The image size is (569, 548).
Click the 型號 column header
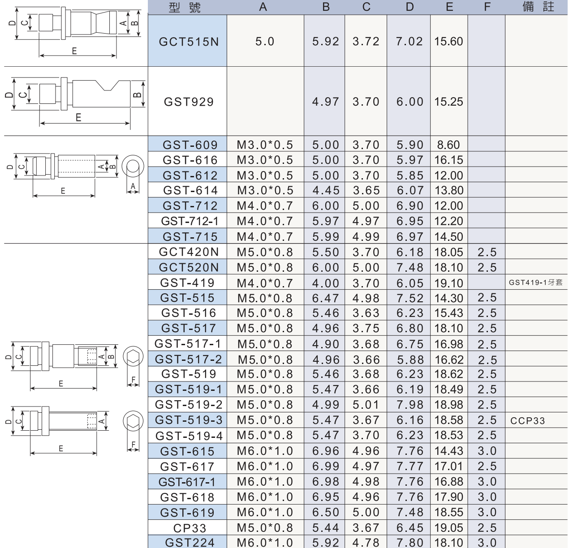pos(185,7)
